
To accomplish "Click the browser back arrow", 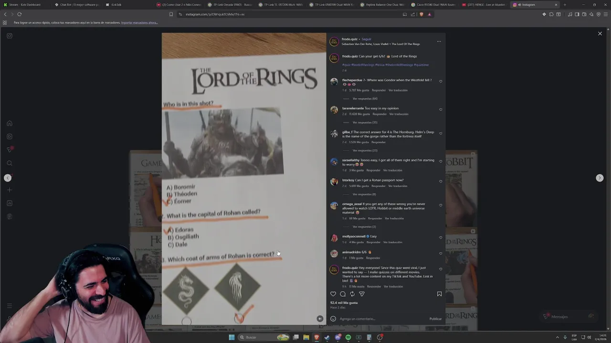I will pyautogui.click(x=5, y=14).
